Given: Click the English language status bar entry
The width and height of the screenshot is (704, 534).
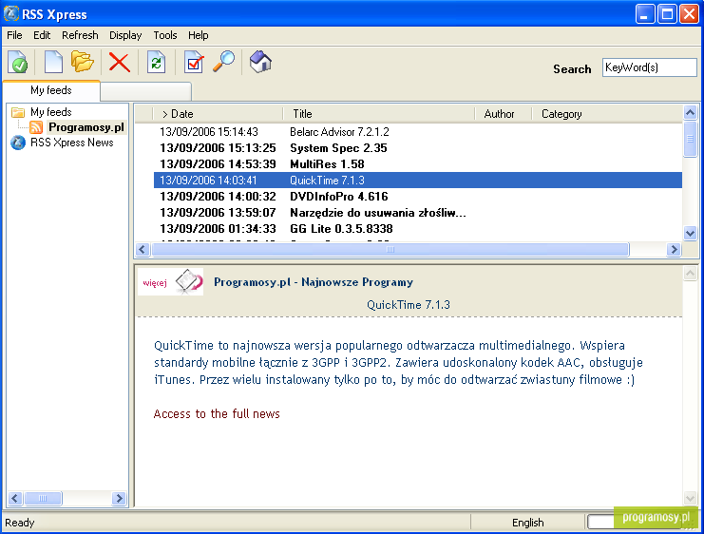Looking at the screenshot, I should coord(528,523).
